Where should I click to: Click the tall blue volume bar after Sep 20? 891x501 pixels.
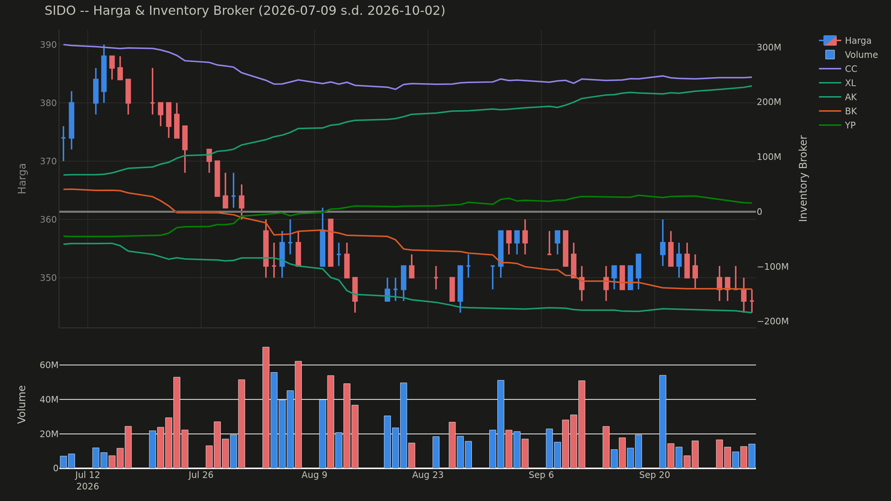click(663, 421)
